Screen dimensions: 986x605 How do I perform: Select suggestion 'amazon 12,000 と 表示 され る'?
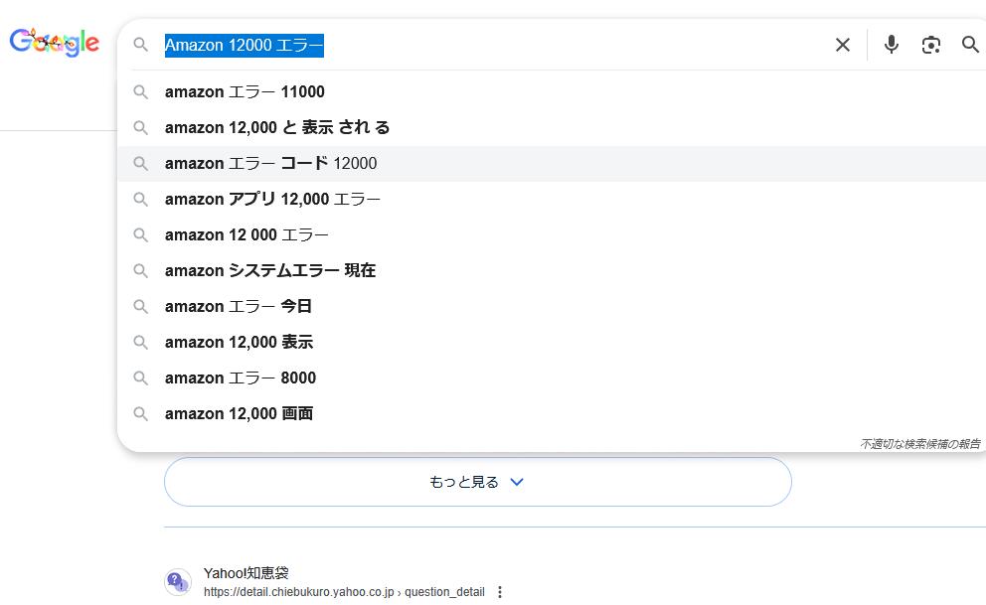278,127
